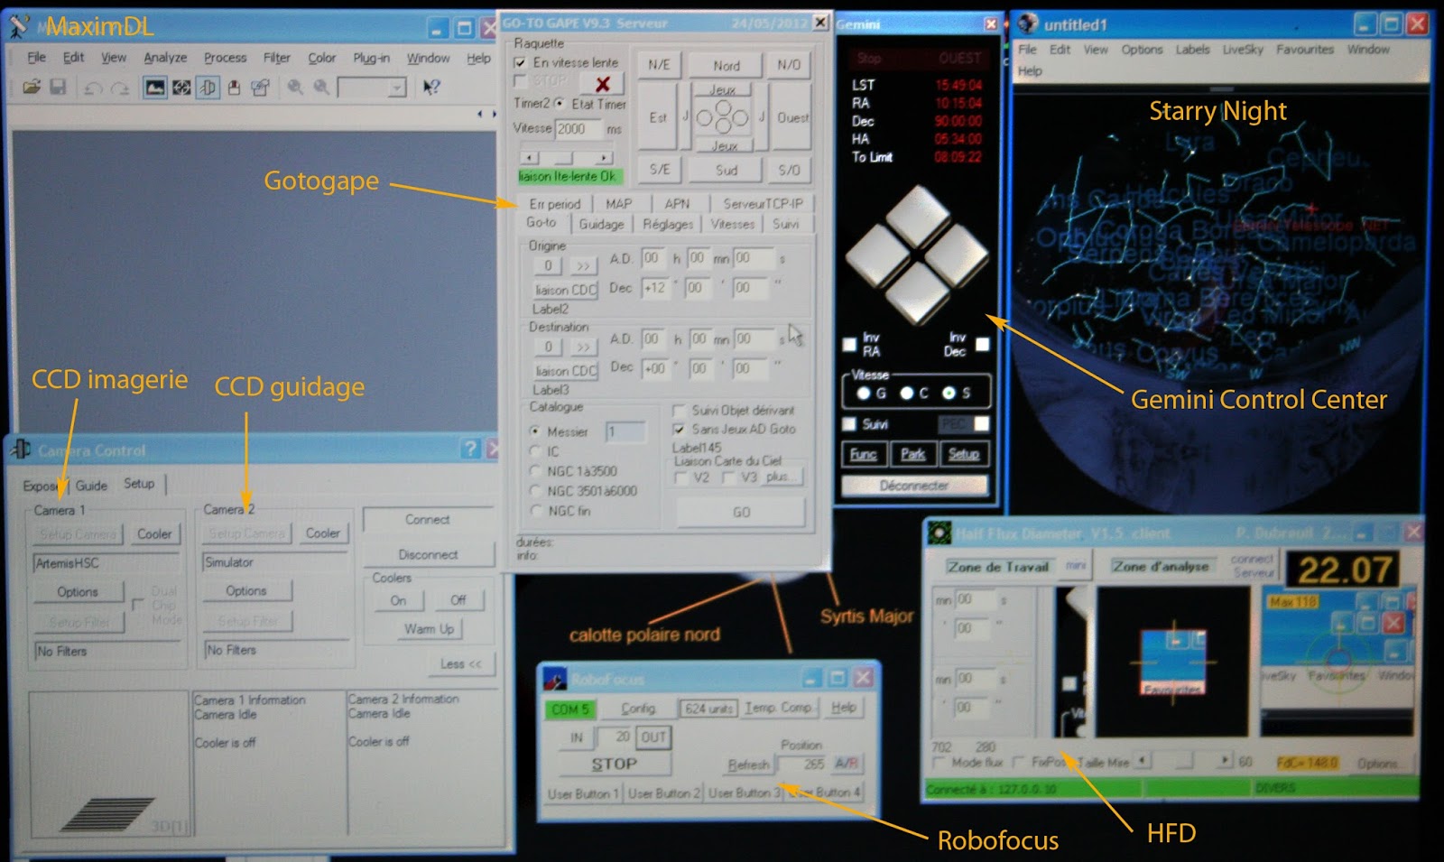Select the 'NGC 1à3500' radio button
1444x862 pixels.
pyautogui.click(x=535, y=471)
